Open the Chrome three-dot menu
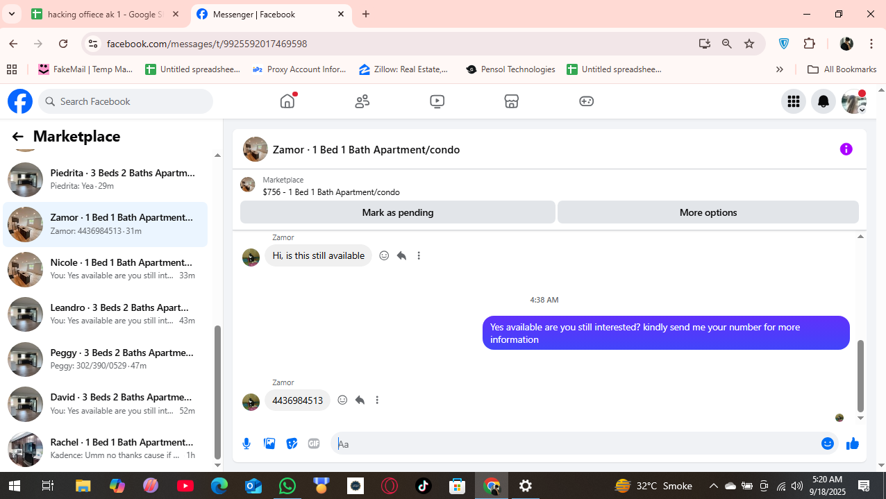The image size is (886, 499). pos(871,44)
